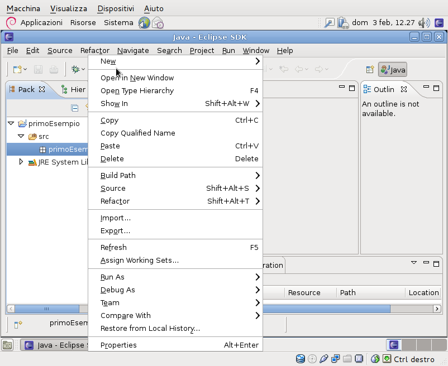Open the Forward history dropdown arrow
This screenshot has height=366, width=448.
[x=327, y=69]
